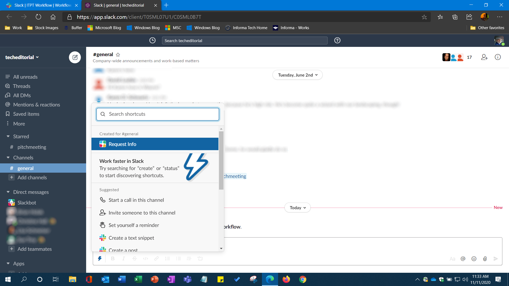This screenshot has width=509, height=286.
Task: Choose Set yourself a reminder
Action: [134, 225]
